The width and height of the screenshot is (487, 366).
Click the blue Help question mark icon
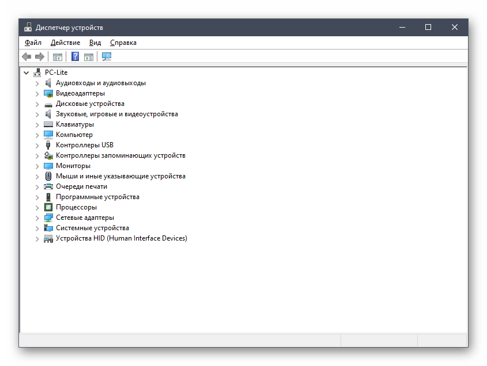(x=75, y=56)
